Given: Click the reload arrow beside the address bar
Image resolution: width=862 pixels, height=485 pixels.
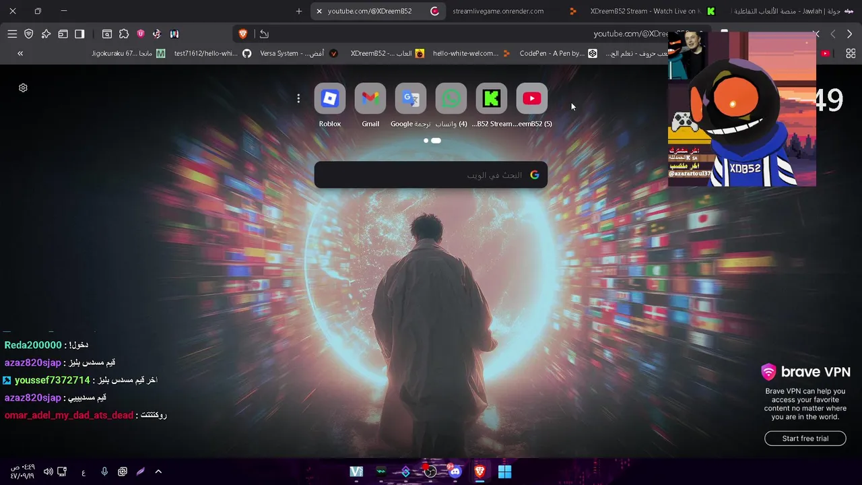Looking at the screenshot, I should coord(264,34).
